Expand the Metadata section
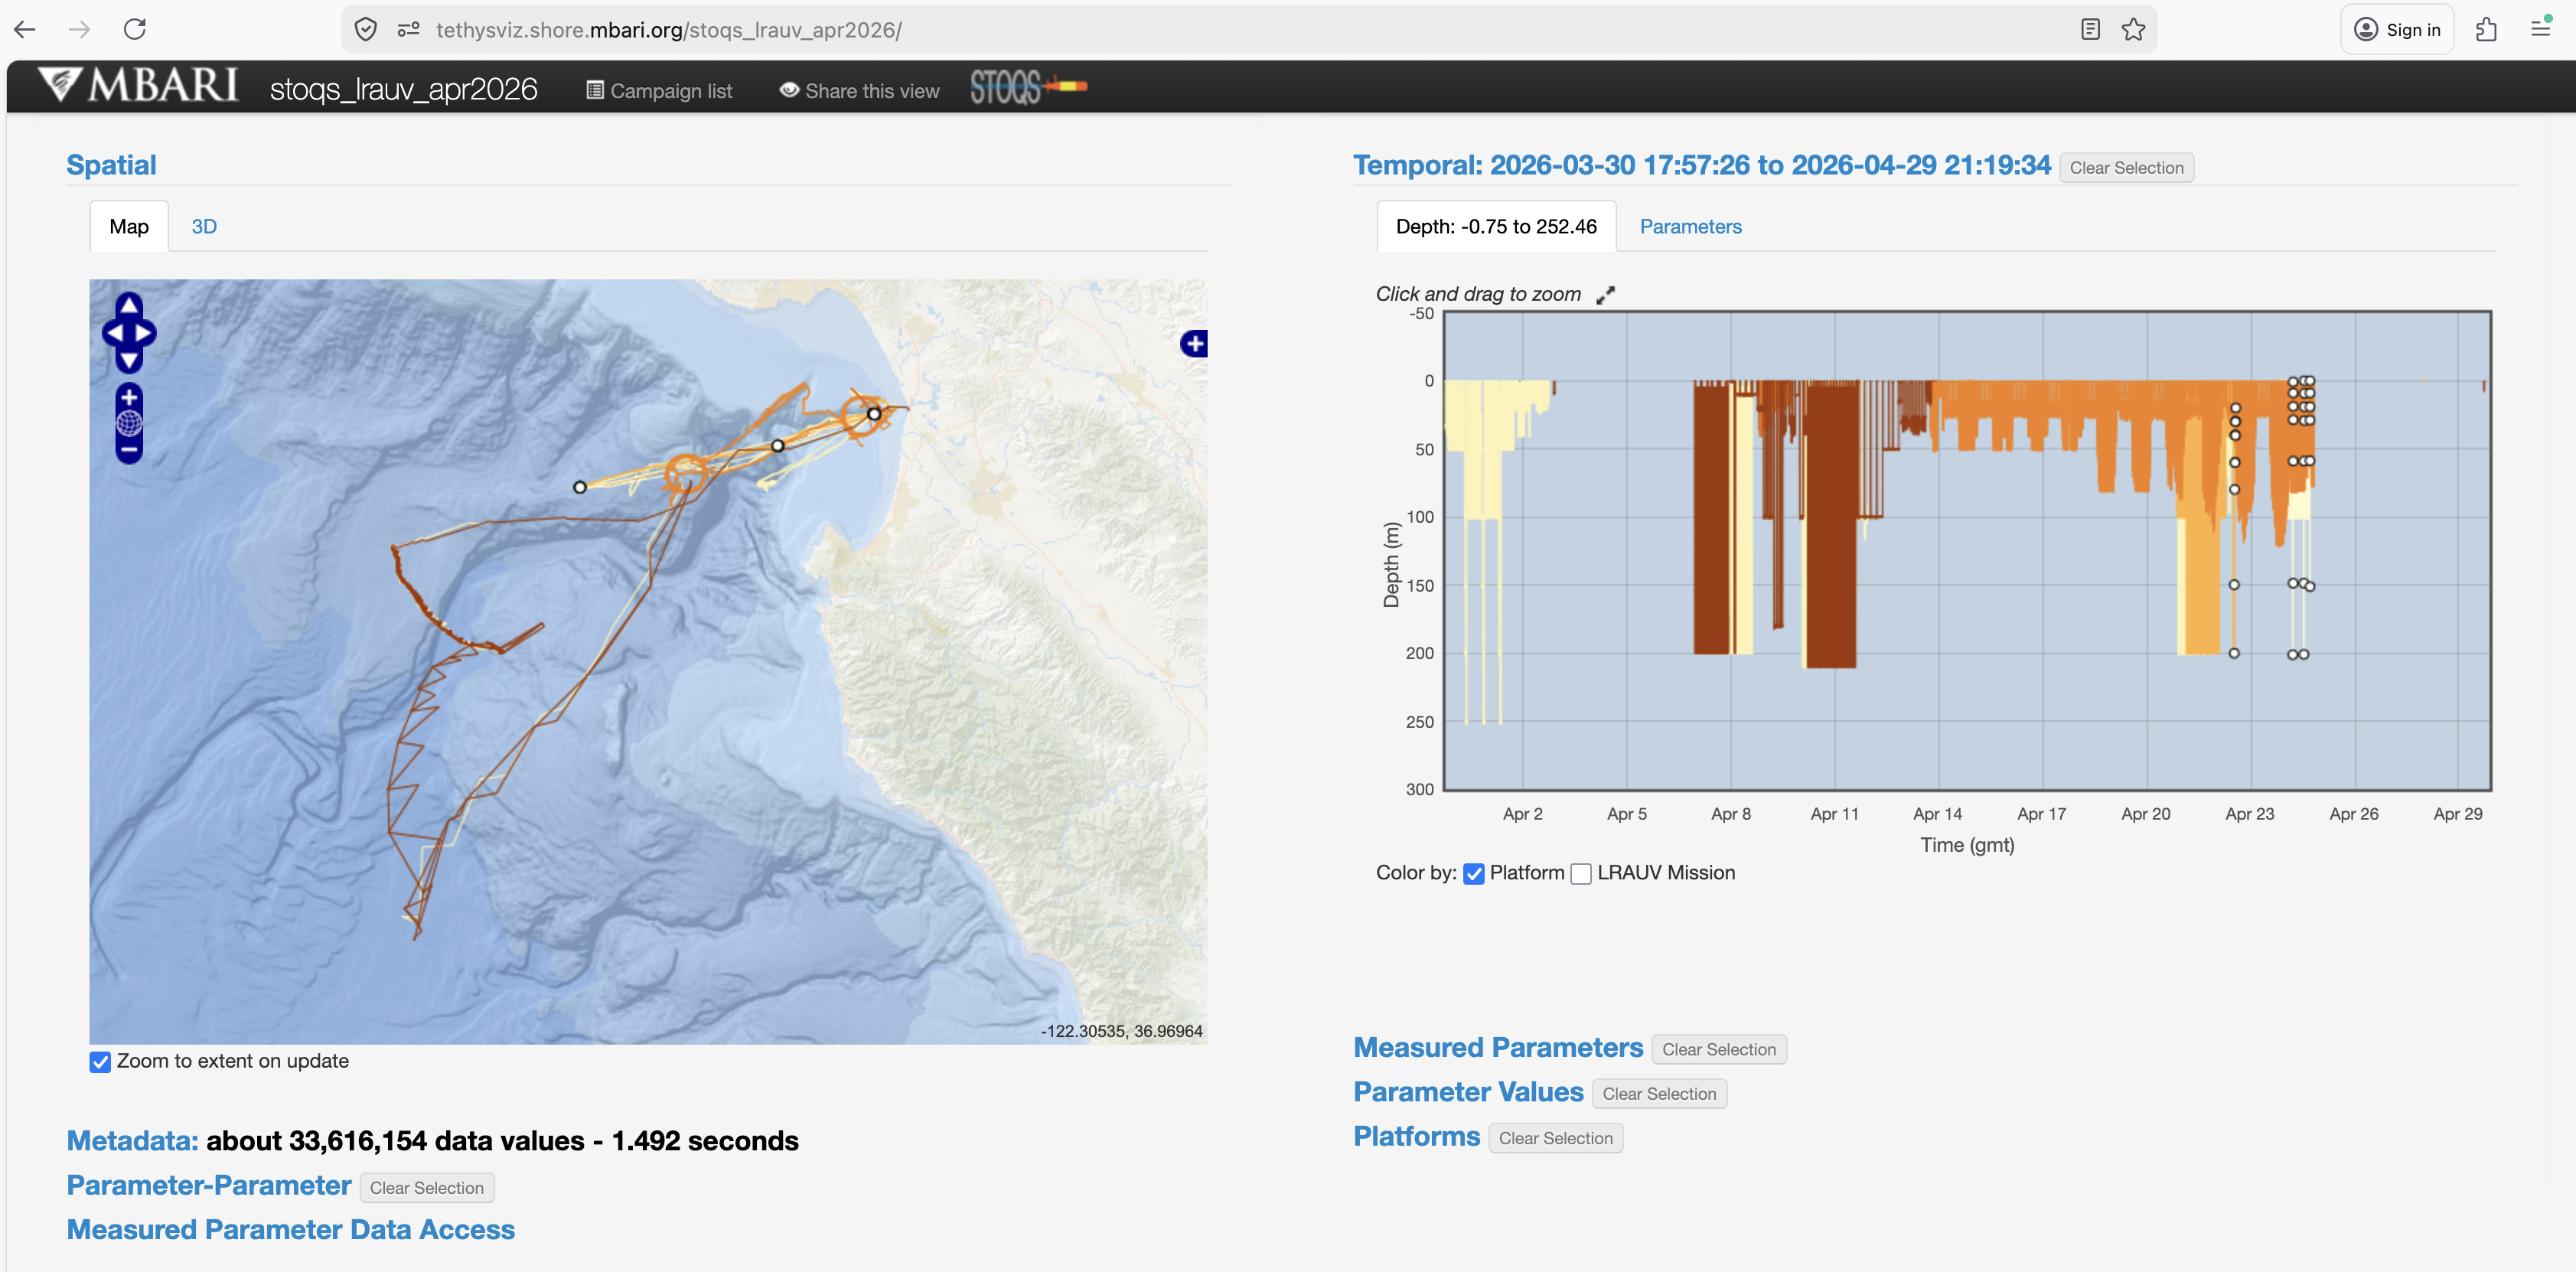The width and height of the screenshot is (2576, 1272). (132, 1141)
